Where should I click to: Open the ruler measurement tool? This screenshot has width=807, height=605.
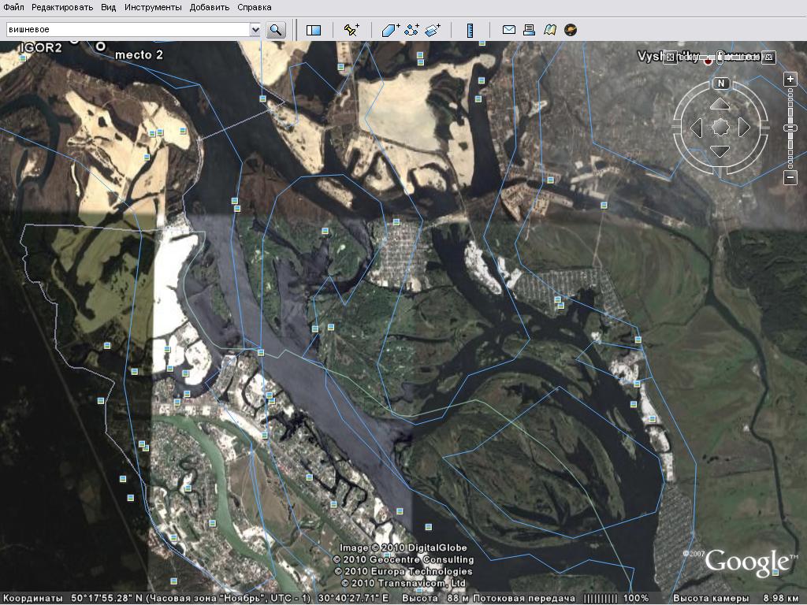470,30
